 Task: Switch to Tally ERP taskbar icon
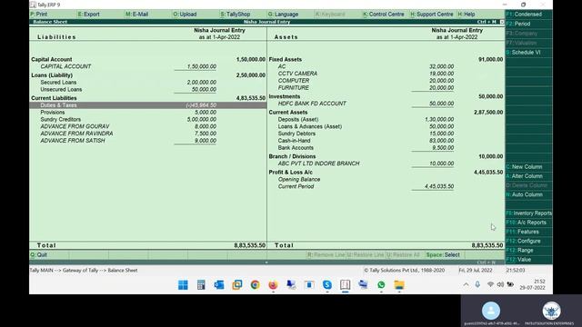point(346,284)
